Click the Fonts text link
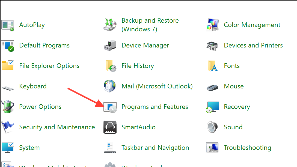This screenshot has width=297, height=167. [x=232, y=66]
